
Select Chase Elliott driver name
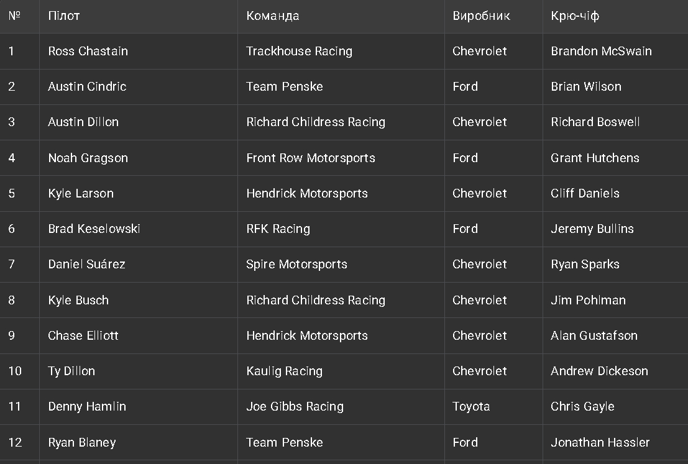point(83,335)
